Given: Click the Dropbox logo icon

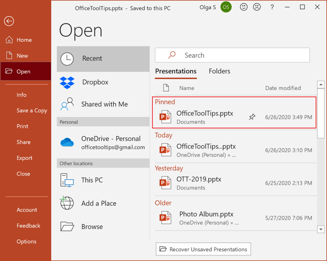Looking at the screenshot, I should click(x=67, y=82).
